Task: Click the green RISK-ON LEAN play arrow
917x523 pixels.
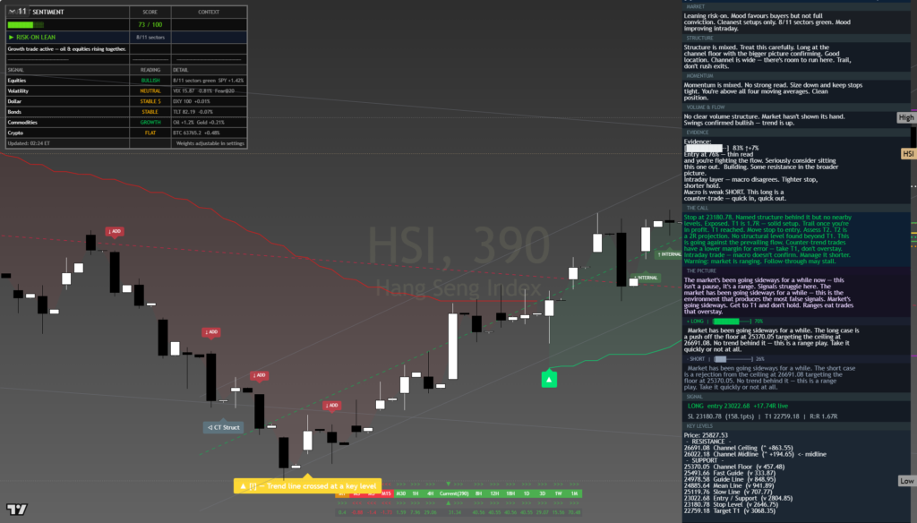Action: (11, 37)
